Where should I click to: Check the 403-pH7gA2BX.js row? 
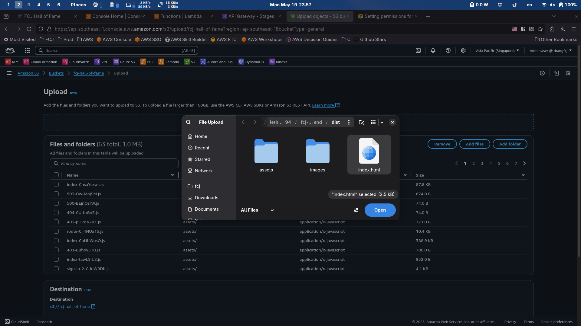pos(56,222)
